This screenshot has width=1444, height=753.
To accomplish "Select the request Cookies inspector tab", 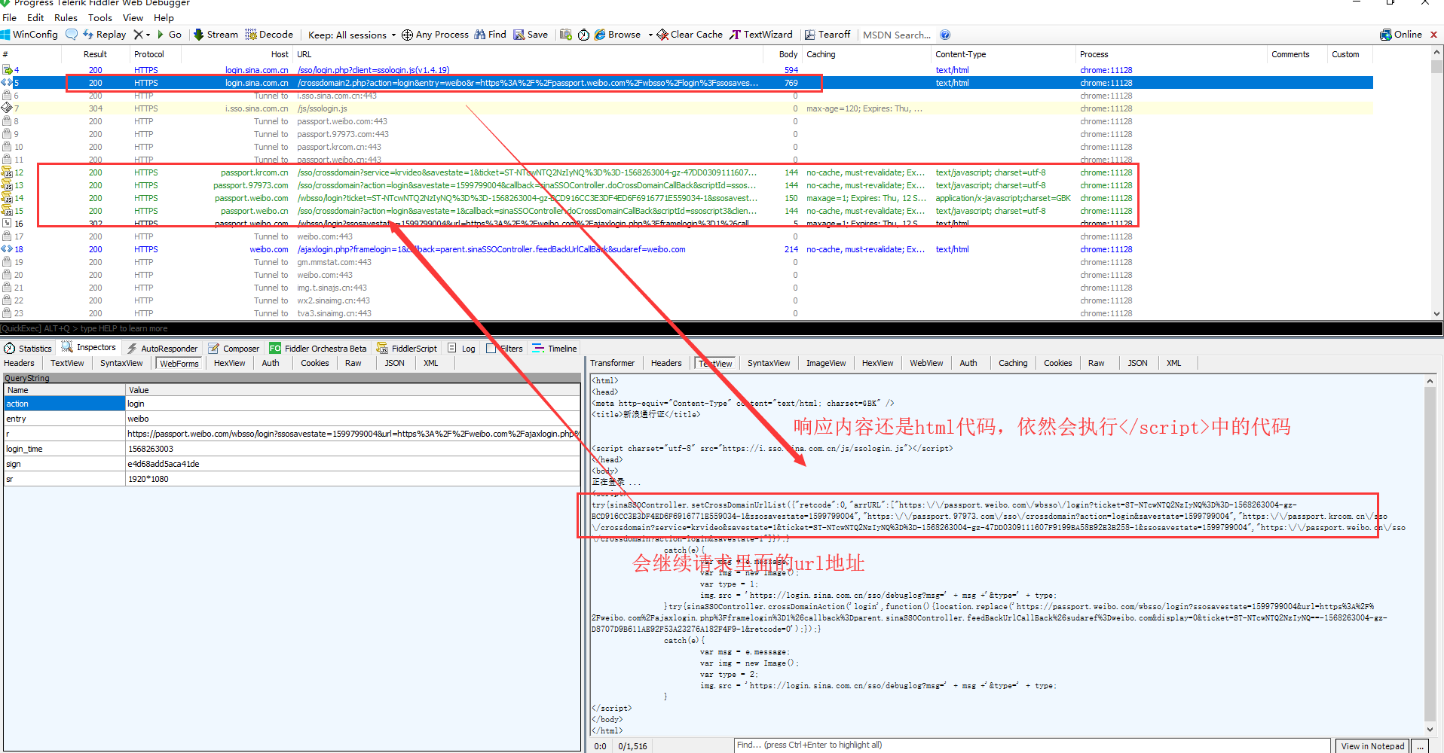I will coord(314,363).
